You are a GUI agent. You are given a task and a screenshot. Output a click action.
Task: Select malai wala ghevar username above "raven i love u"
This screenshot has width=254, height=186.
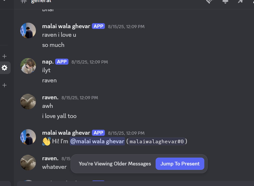66,26
